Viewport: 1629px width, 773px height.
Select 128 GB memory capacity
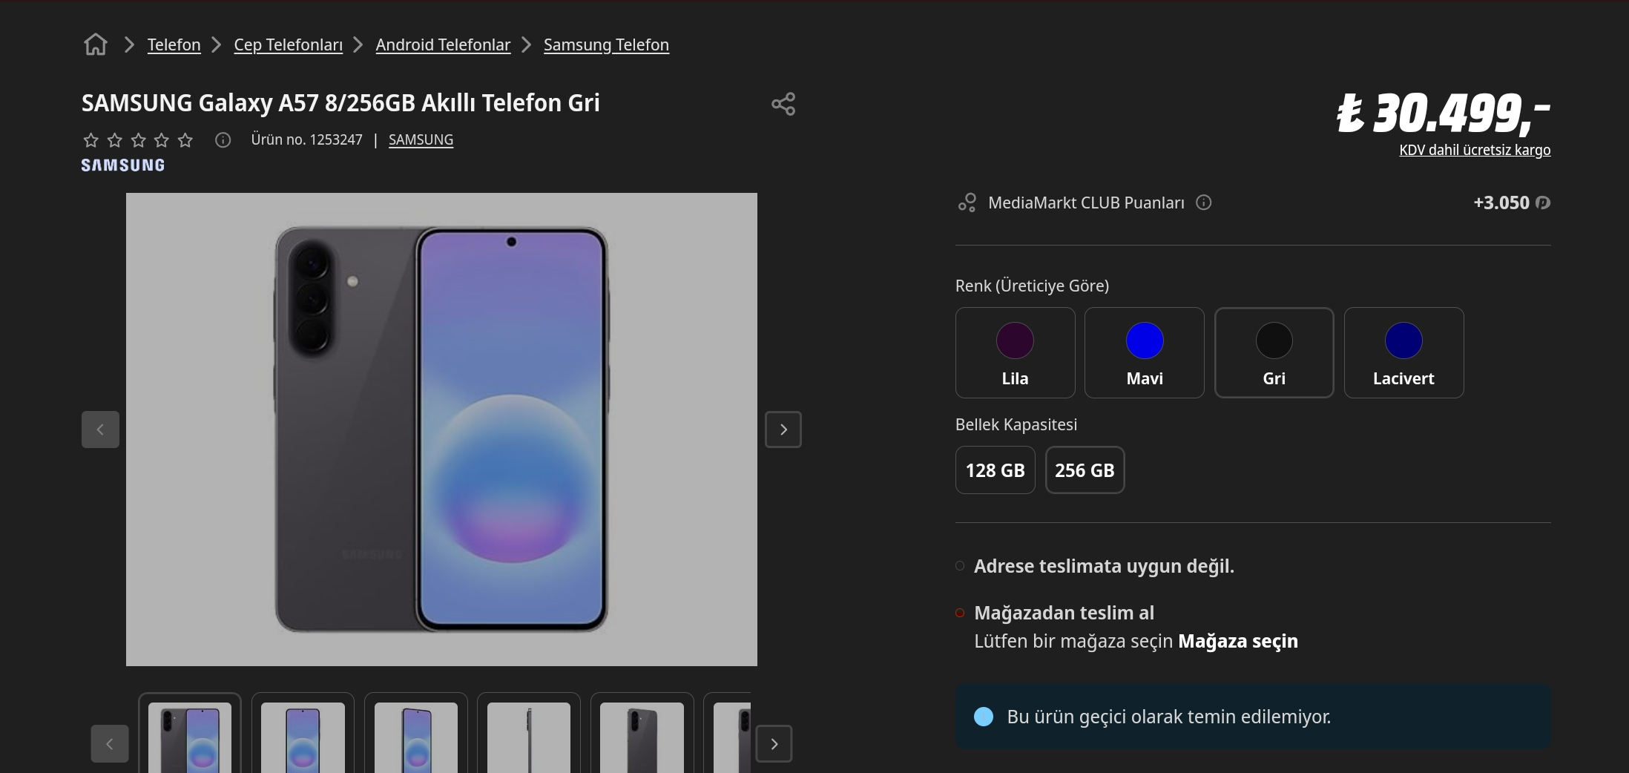(995, 470)
